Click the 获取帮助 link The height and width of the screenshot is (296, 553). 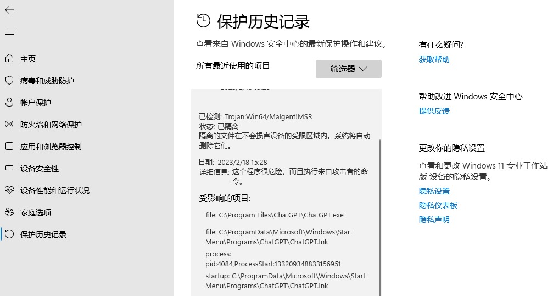434,59
